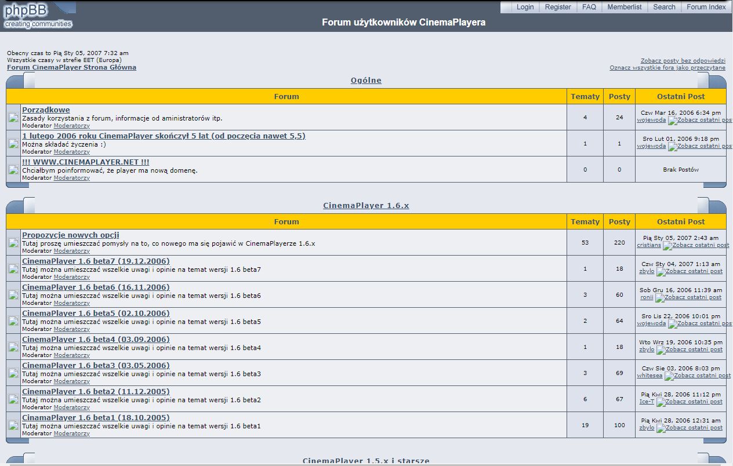Click the 220 posts count
733x466 pixels.
tap(619, 242)
